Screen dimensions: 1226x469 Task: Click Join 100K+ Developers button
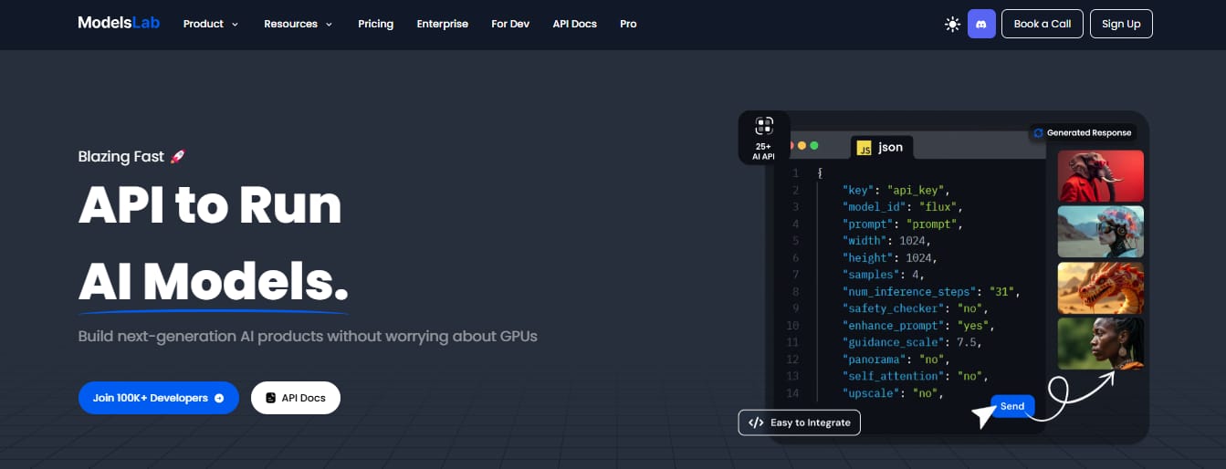tap(159, 398)
